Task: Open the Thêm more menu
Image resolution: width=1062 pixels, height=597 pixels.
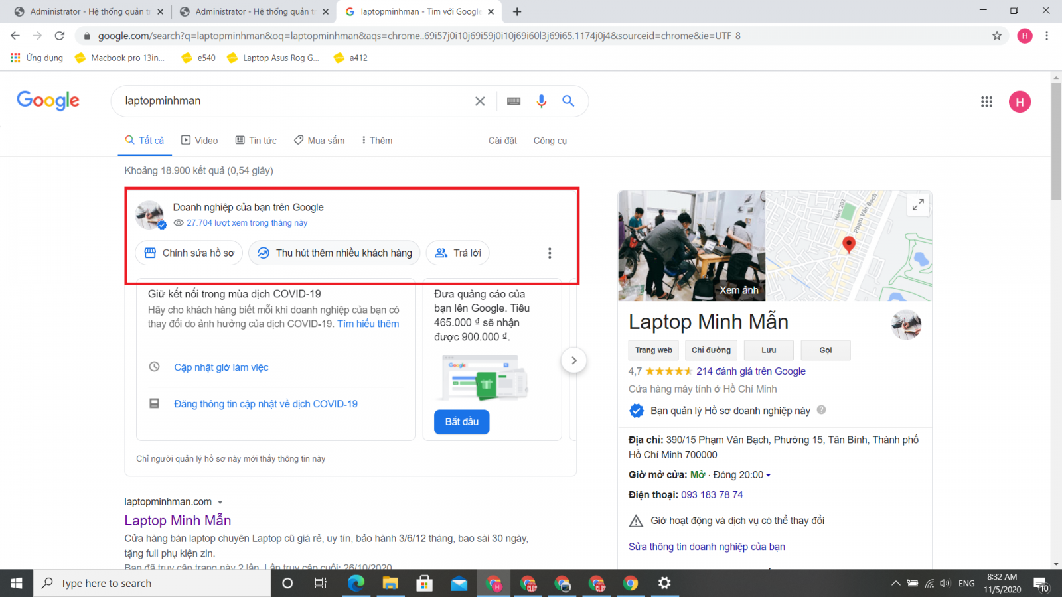Action: click(377, 141)
